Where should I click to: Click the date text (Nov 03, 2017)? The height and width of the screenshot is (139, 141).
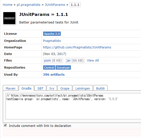click(x=54, y=54)
